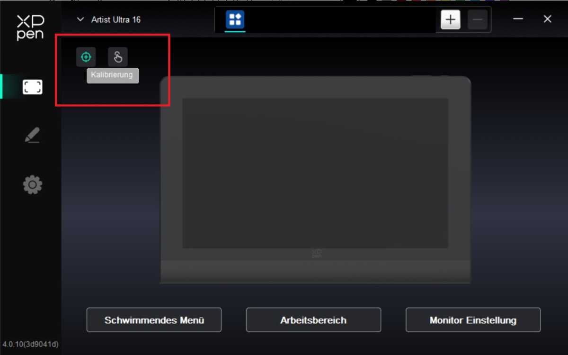The height and width of the screenshot is (355, 568).
Task: Click the Kalibrierung tooltip label
Action: tap(113, 75)
